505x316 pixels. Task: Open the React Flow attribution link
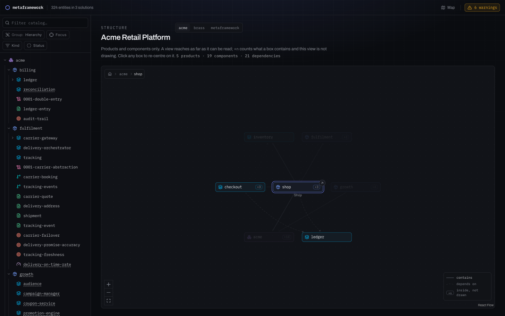point(485,305)
